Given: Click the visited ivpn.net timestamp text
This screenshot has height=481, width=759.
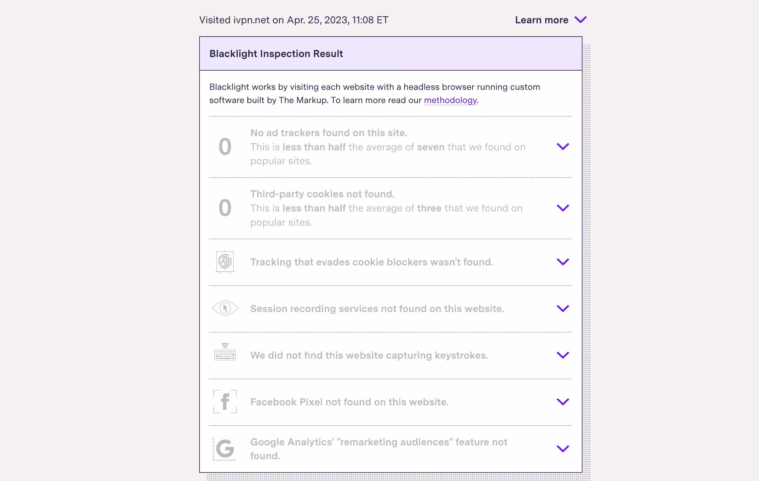Looking at the screenshot, I should point(293,20).
